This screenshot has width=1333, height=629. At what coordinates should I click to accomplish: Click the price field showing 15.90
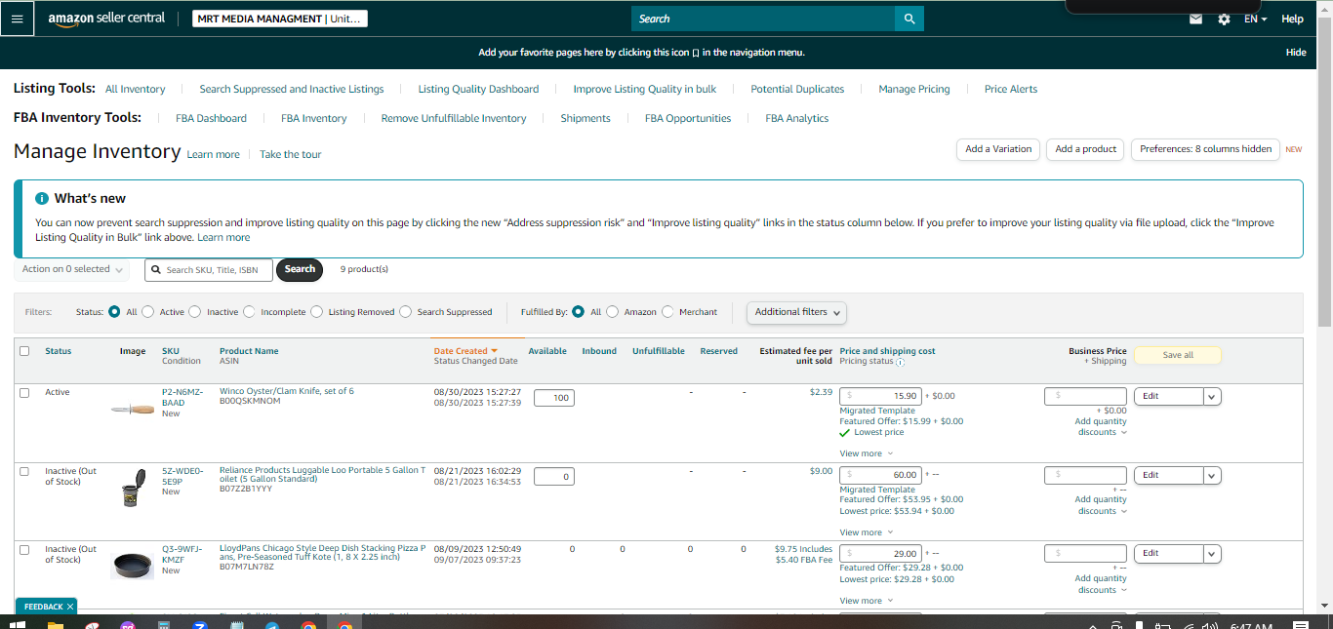tap(881, 396)
